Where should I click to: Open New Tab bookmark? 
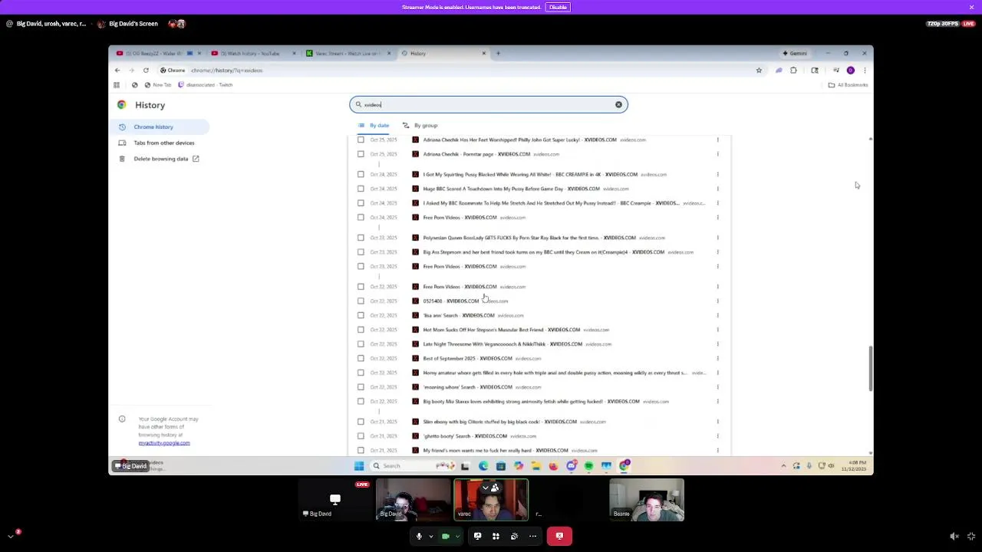(x=157, y=85)
